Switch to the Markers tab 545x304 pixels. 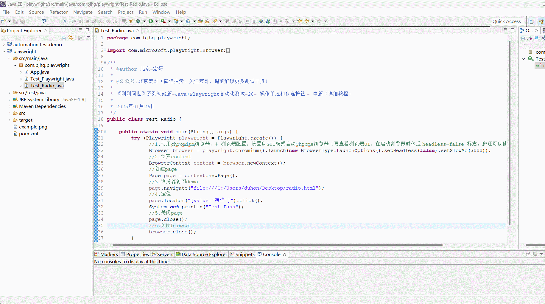106,254
